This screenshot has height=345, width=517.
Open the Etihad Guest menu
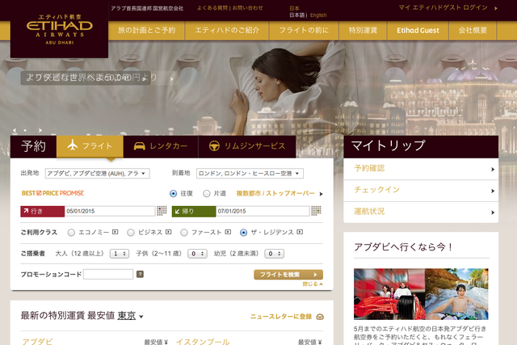tap(418, 31)
